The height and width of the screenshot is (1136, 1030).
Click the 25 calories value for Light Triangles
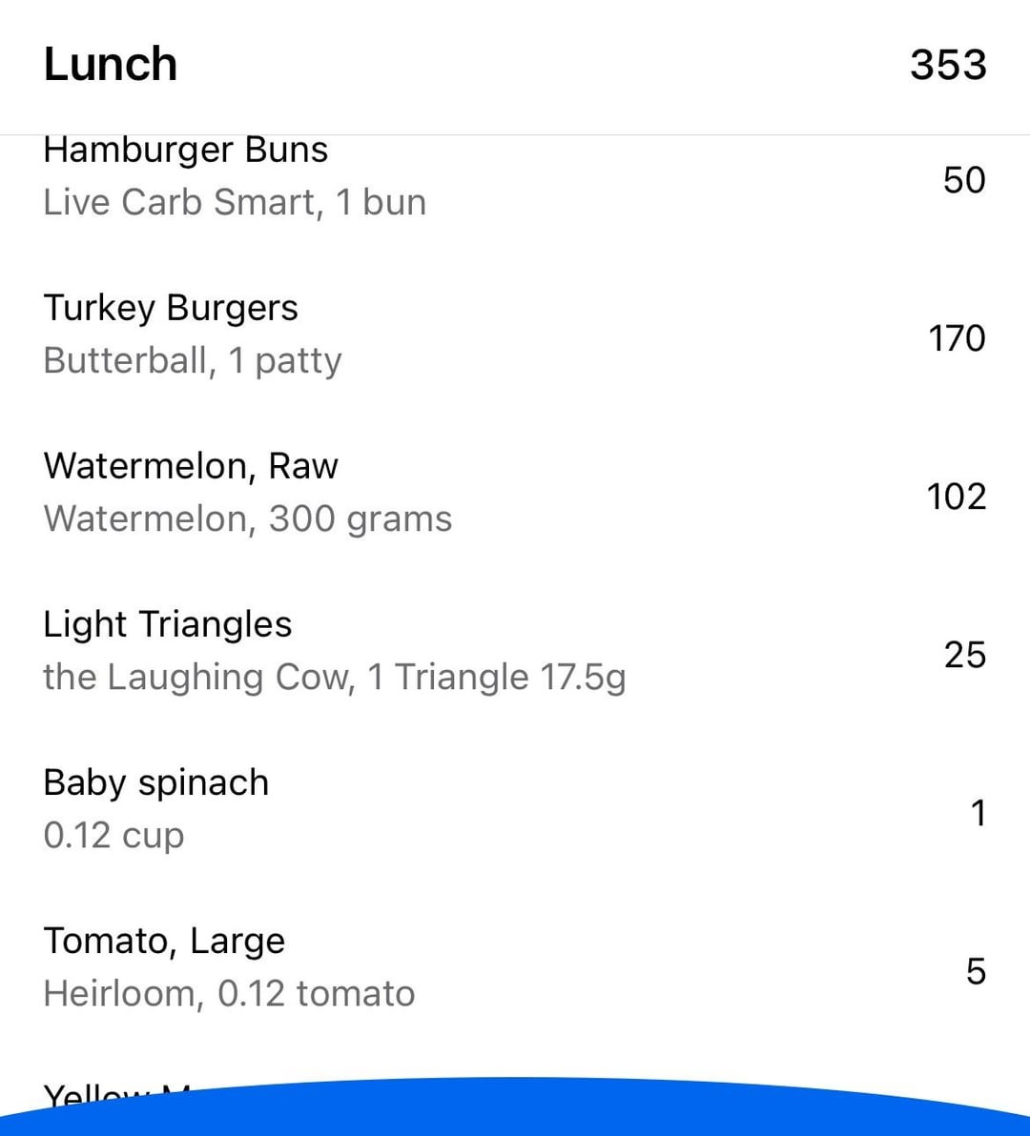coord(965,655)
